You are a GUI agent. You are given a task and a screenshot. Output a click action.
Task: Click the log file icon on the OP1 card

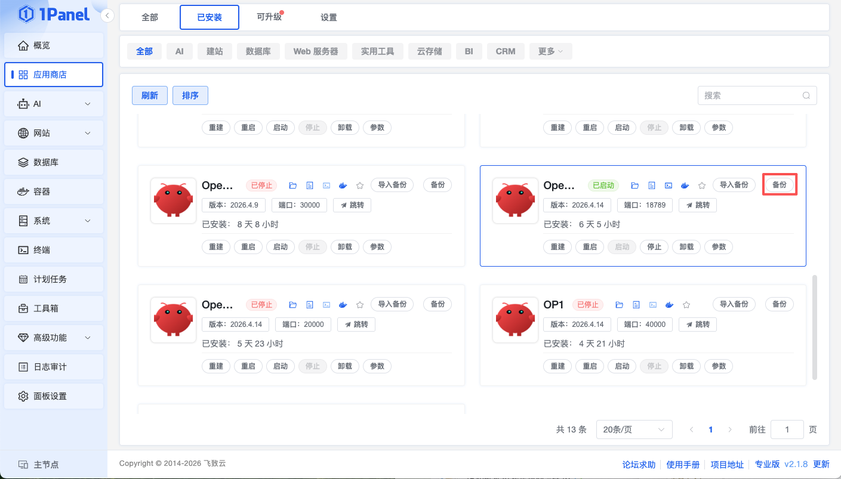click(636, 305)
